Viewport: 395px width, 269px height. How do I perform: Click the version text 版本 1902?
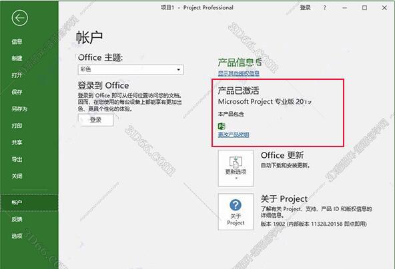click(x=273, y=224)
